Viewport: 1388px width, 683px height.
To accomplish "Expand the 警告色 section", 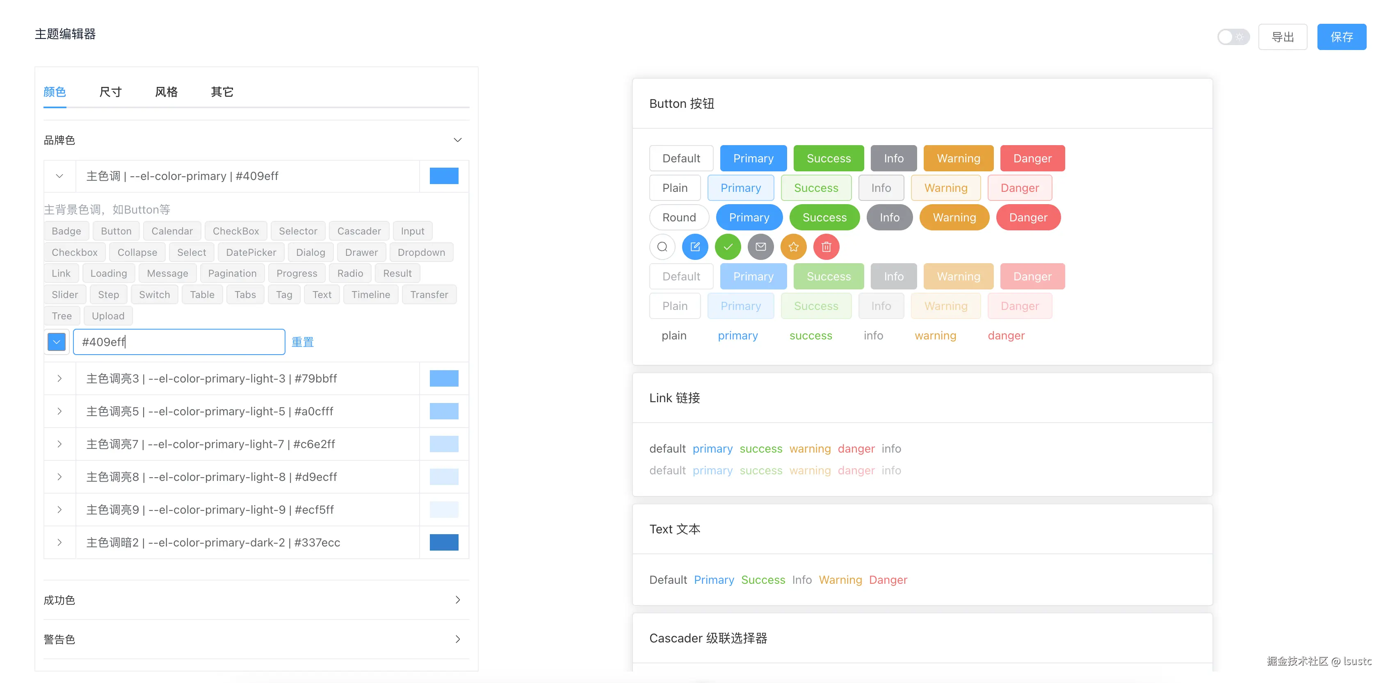I will coord(457,639).
